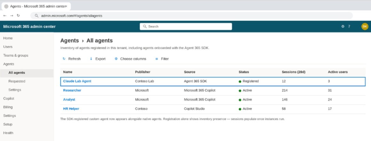Open the Researcher agent link
371x141 pixels.
72,90
